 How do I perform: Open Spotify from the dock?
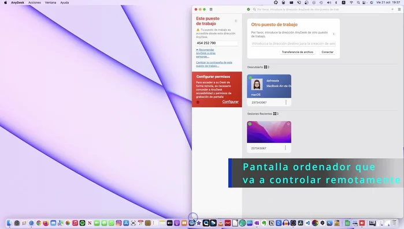pyautogui.click(x=82, y=223)
